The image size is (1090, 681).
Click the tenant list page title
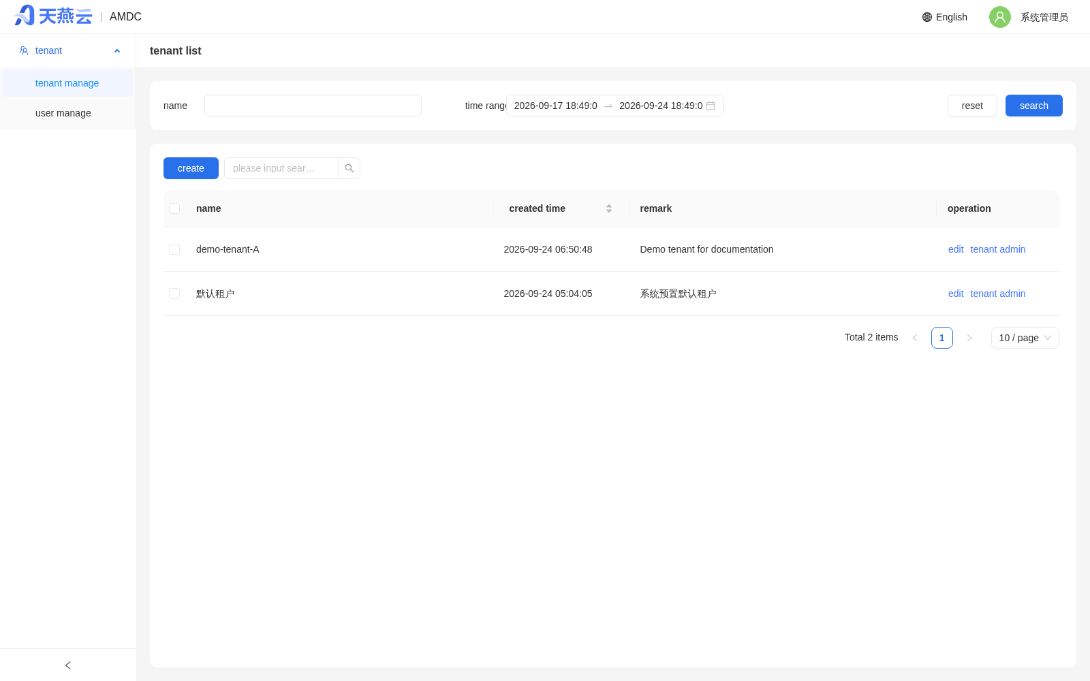point(176,50)
